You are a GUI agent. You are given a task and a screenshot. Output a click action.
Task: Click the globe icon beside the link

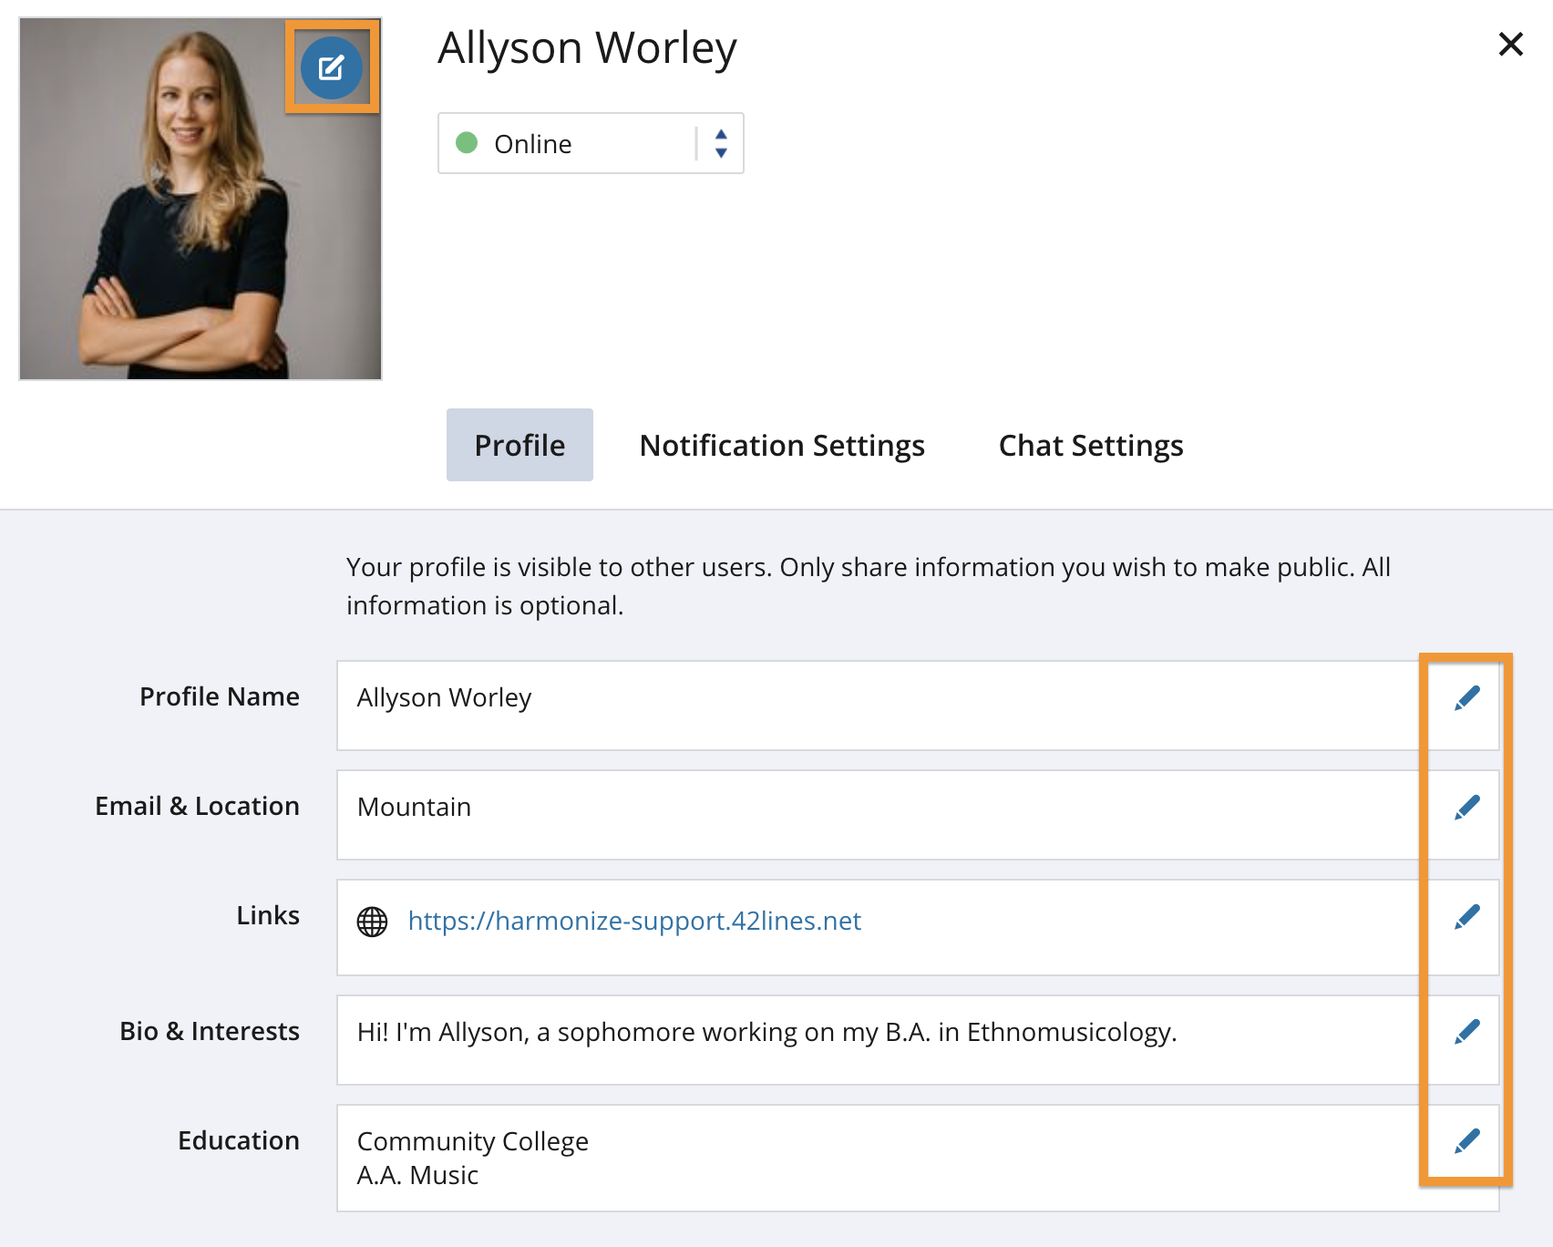tap(373, 922)
